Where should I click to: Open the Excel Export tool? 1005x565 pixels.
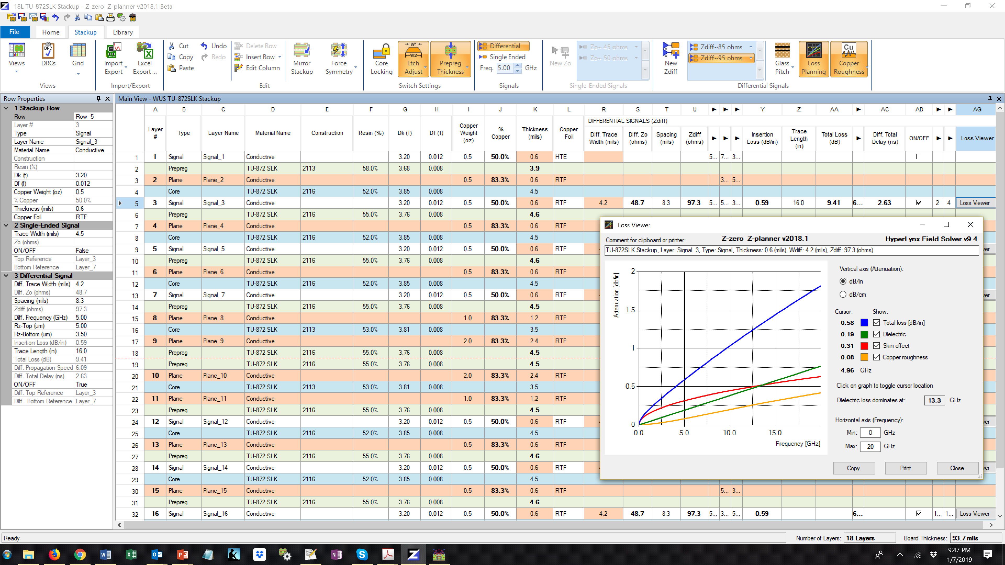pos(144,59)
